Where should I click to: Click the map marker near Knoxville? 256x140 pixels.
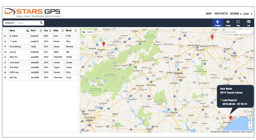(104, 44)
